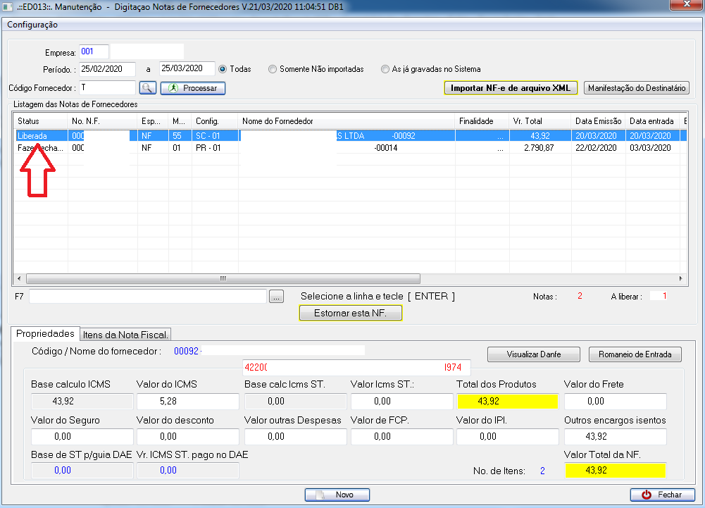Click Importar NF-e de arquivo XML
Image resolution: width=705 pixels, height=508 pixels.
point(511,88)
